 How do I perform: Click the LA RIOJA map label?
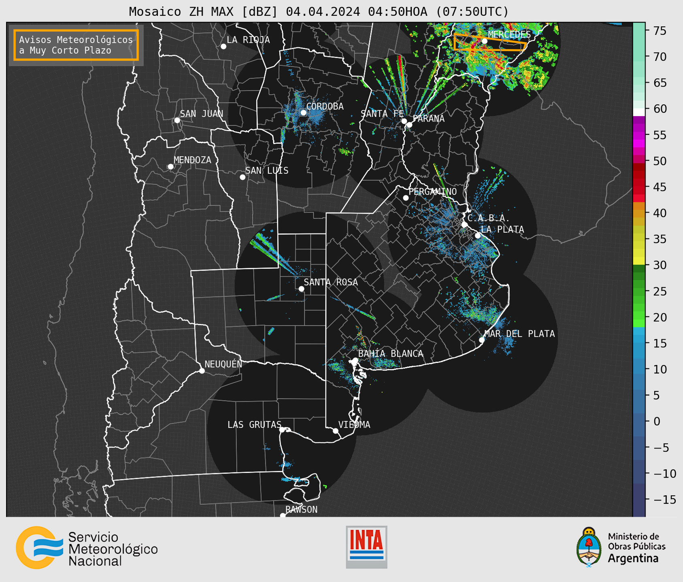coord(248,40)
